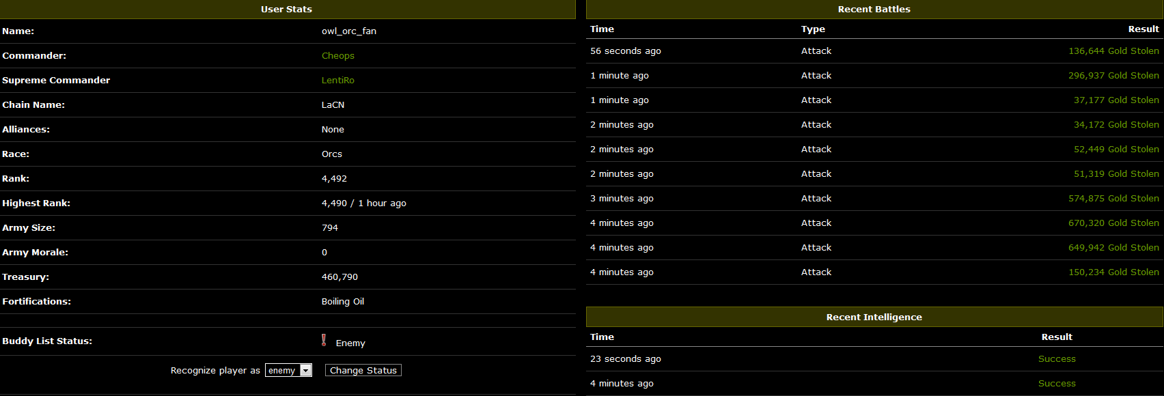1164x396 pixels.
Task: View the 136,644 Gold Stolen battle report
Action: 1113,51
